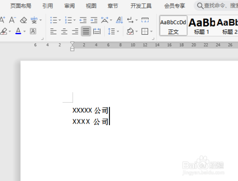Screen dimensions: 238x181
Task: Toggle justify alignment
Action: 86,31
